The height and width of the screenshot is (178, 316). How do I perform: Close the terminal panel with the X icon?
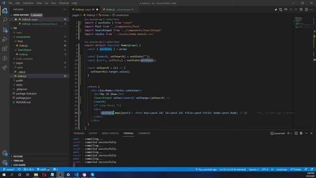312,133
